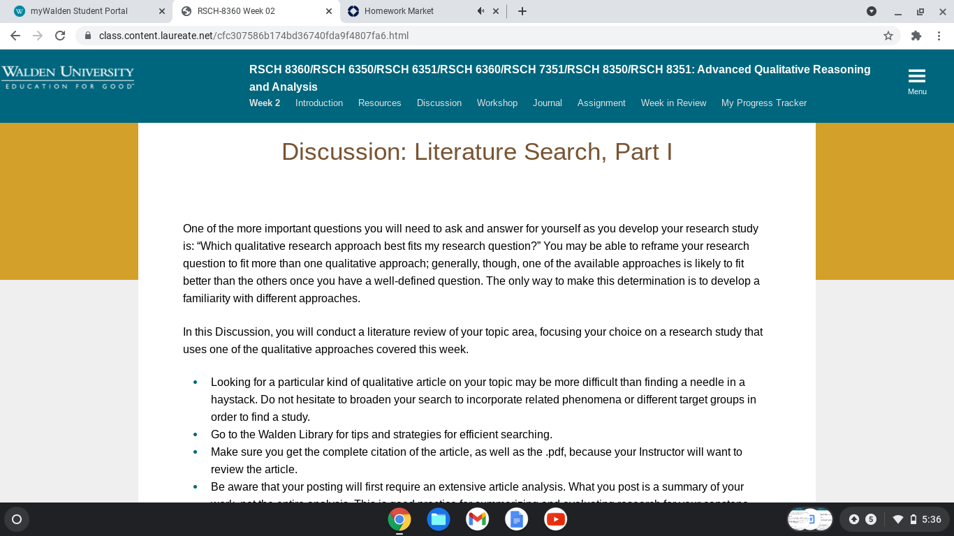Select the RSCH-8360 Week 02 tab

(256, 11)
